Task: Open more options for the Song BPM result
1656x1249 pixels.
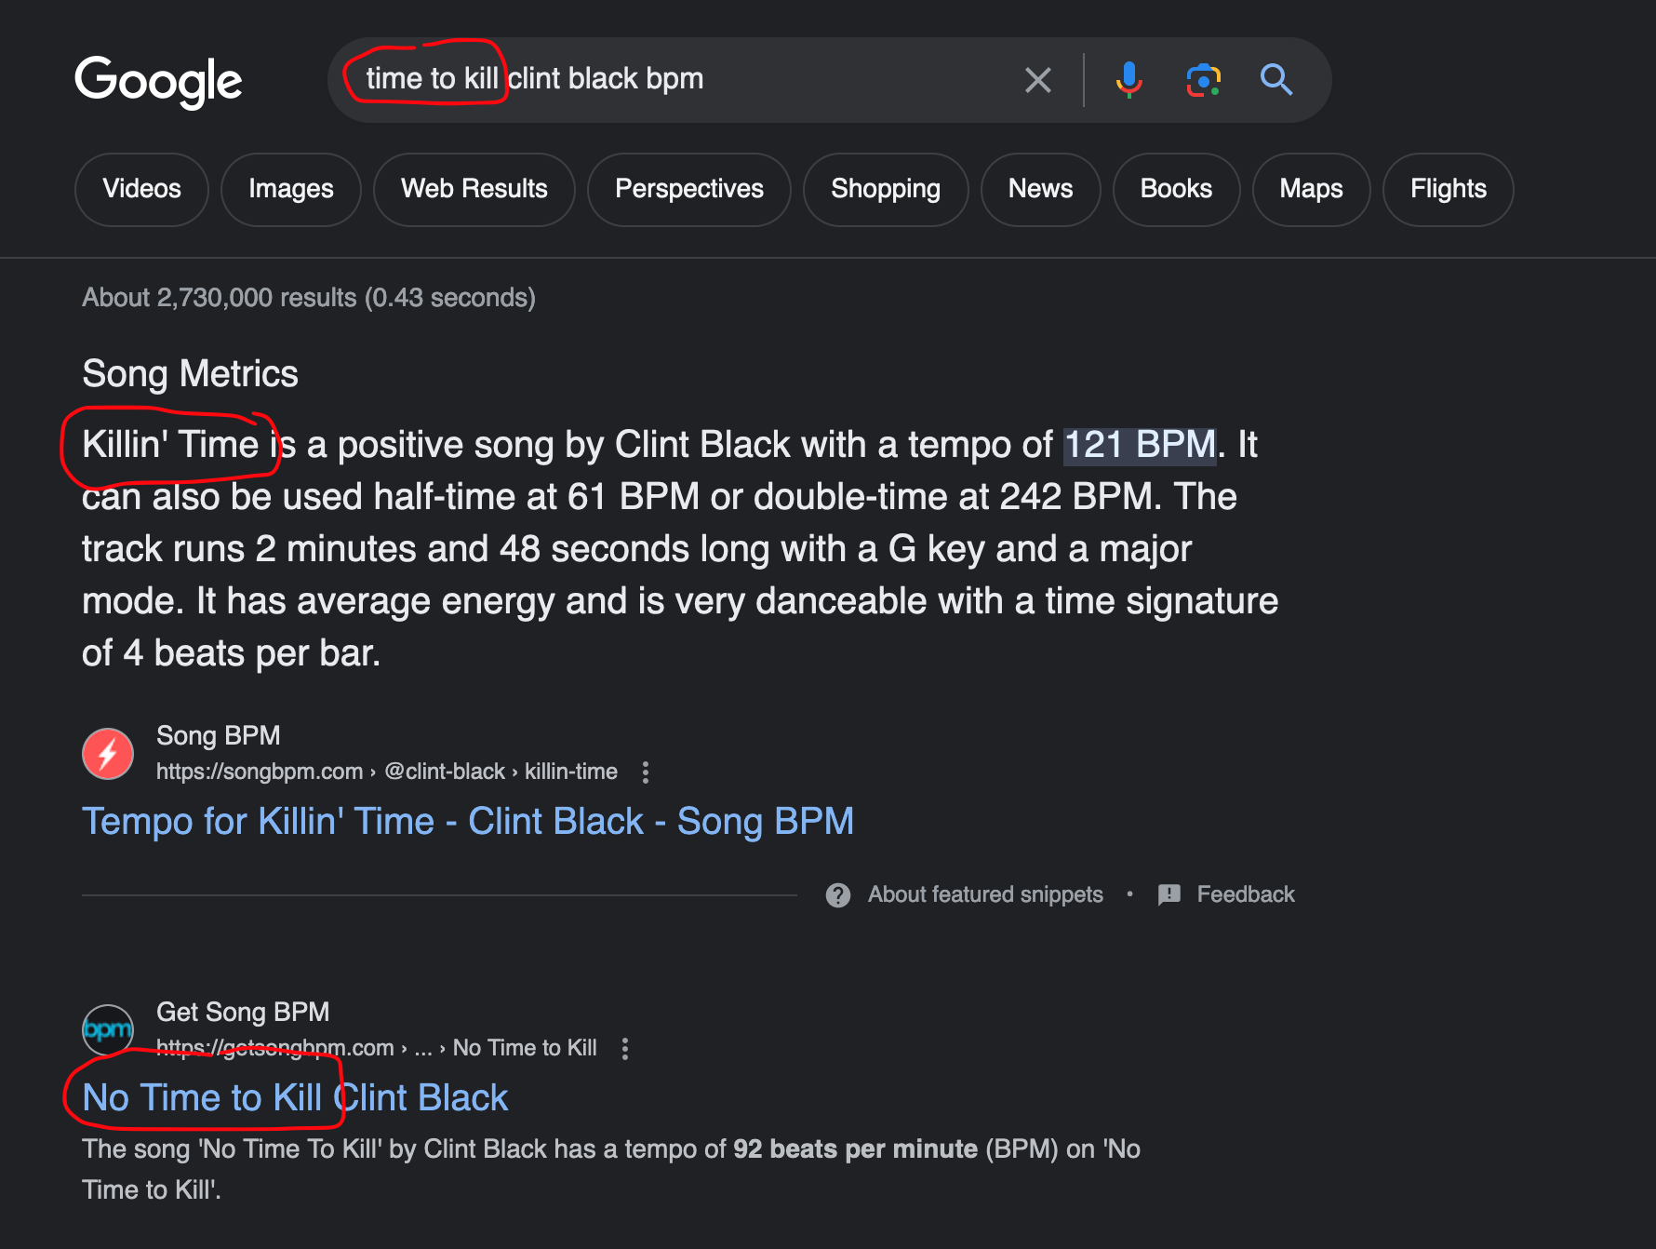Action: (646, 772)
